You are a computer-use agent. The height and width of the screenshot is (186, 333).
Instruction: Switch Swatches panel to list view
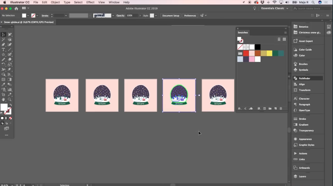pos(279,39)
